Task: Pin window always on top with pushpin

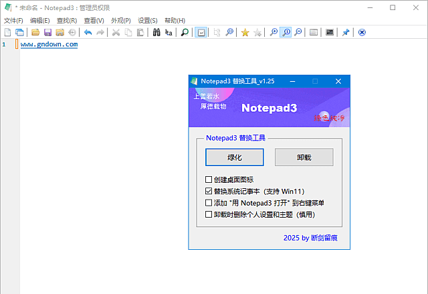Action: [x=346, y=33]
